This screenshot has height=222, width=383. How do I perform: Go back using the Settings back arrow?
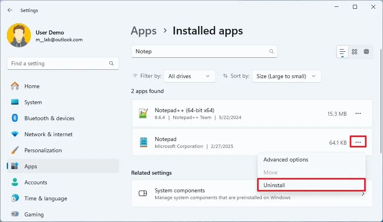tap(10, 10)
